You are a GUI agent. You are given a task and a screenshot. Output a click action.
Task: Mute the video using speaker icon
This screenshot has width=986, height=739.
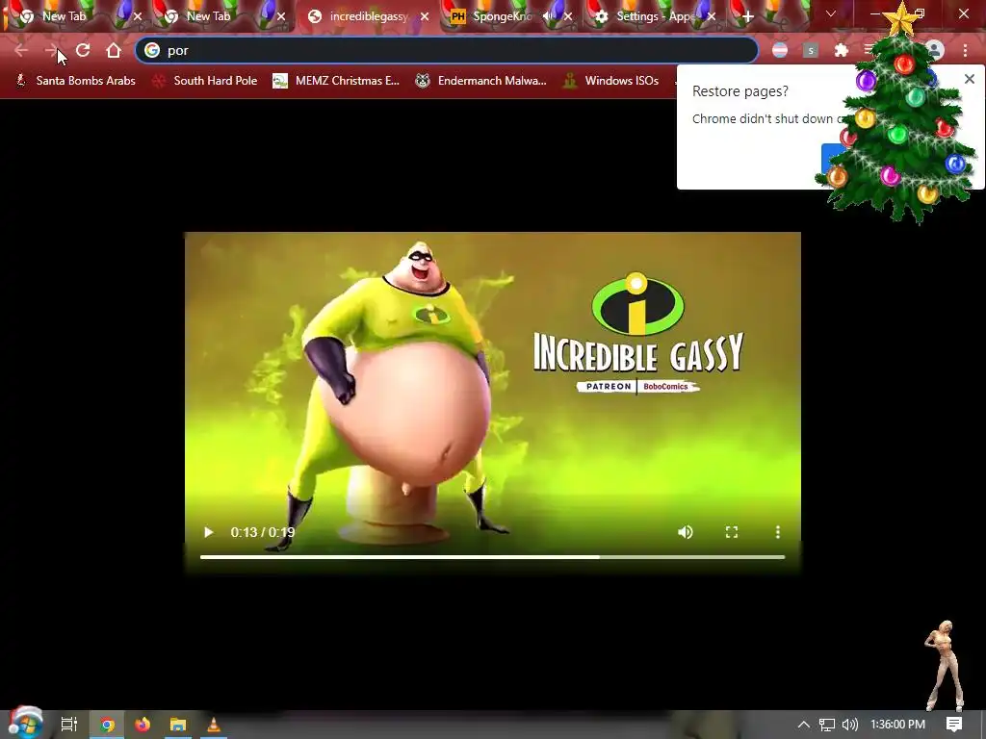click(x=686, y=532)
